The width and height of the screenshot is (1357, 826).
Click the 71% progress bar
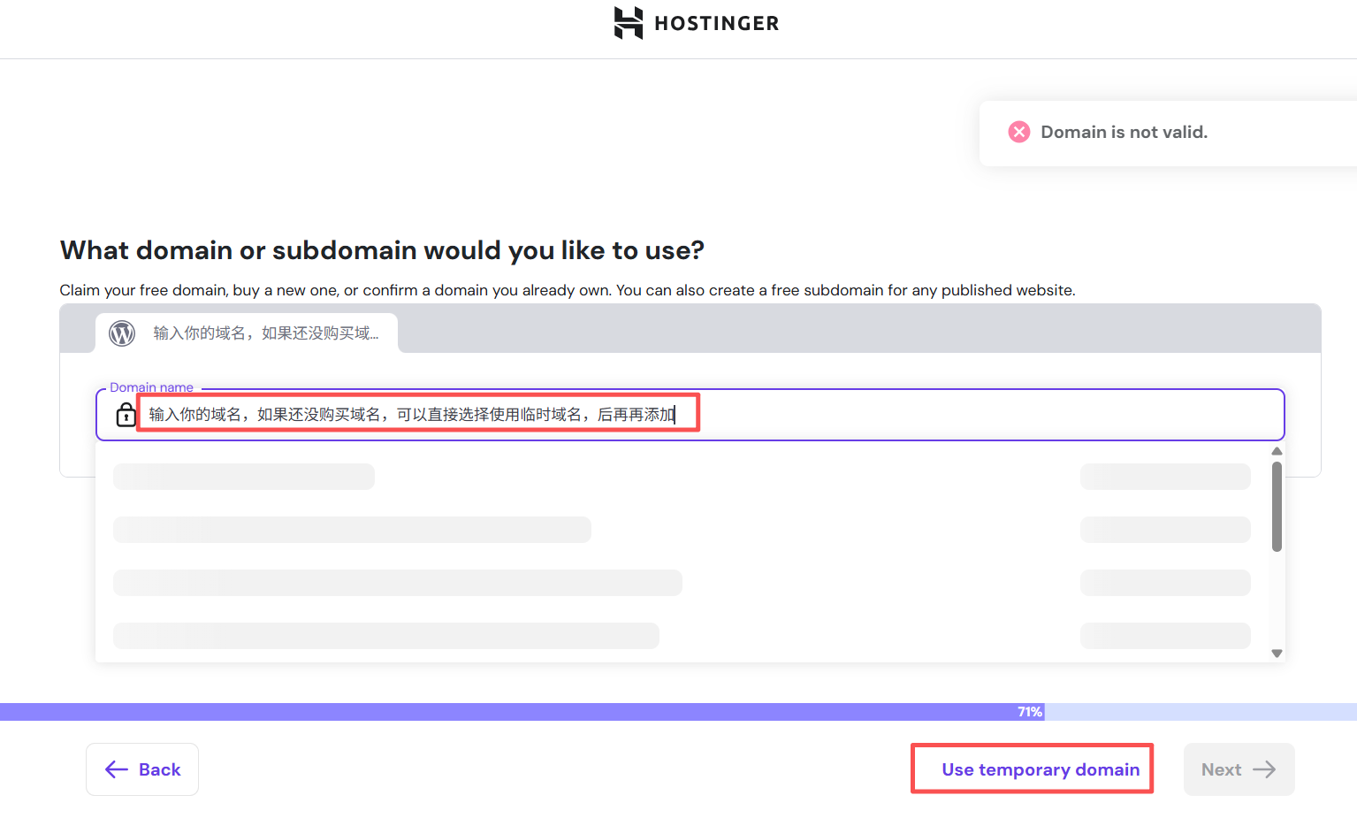1028,711
